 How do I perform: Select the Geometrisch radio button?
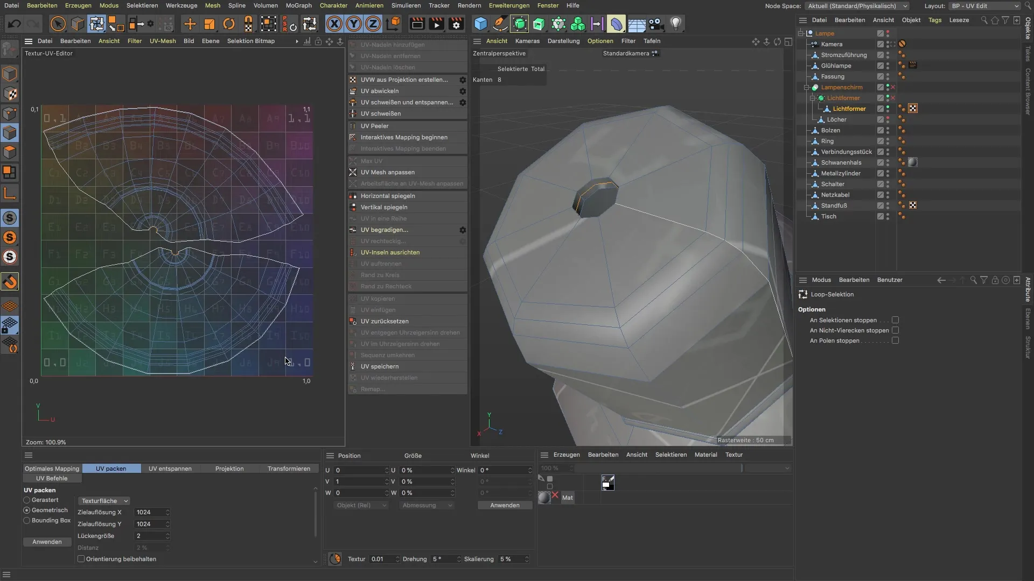[x=26, y=511]
